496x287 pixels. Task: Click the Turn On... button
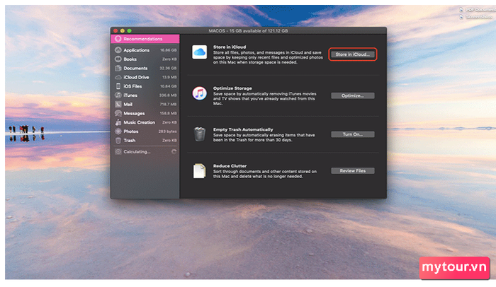(352, 134)
